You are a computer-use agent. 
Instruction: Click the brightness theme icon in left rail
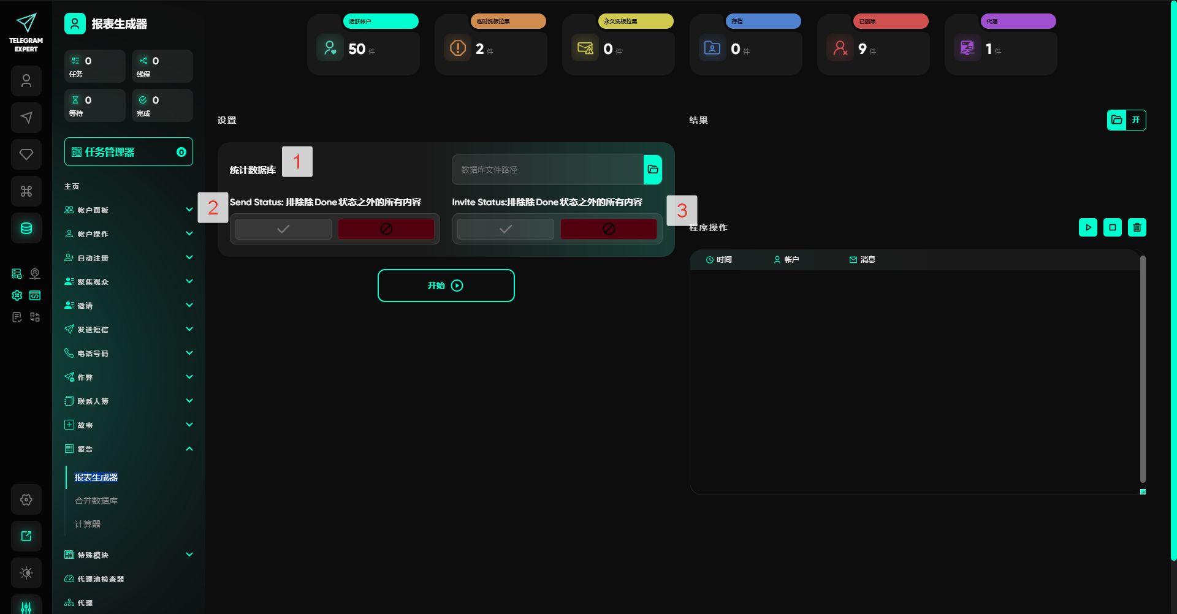point(26,573)
